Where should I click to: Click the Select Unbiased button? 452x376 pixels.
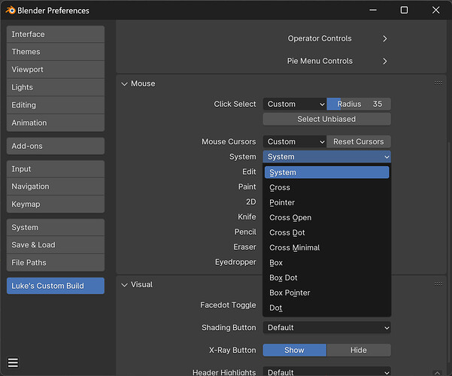coord(327,119)
